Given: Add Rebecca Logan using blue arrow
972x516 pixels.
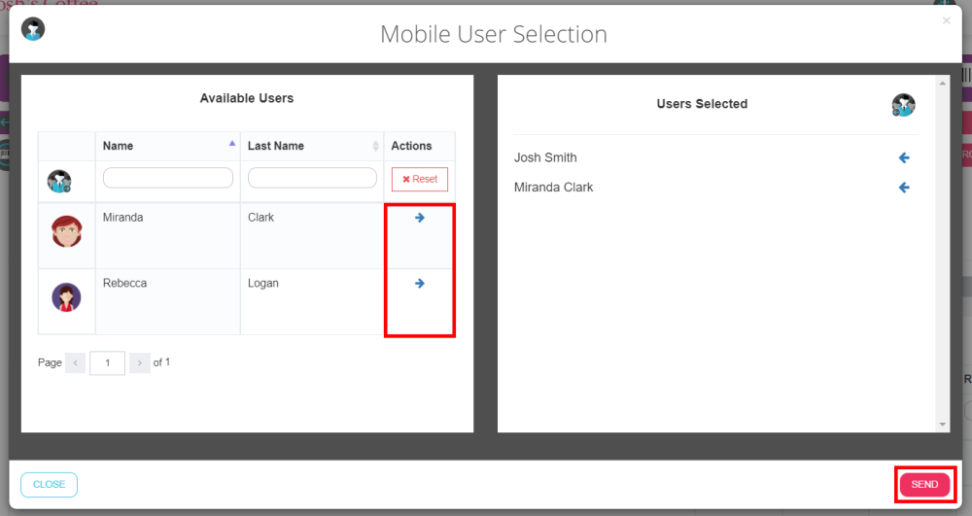Looking at the screenshot, I should click(420, 284).
